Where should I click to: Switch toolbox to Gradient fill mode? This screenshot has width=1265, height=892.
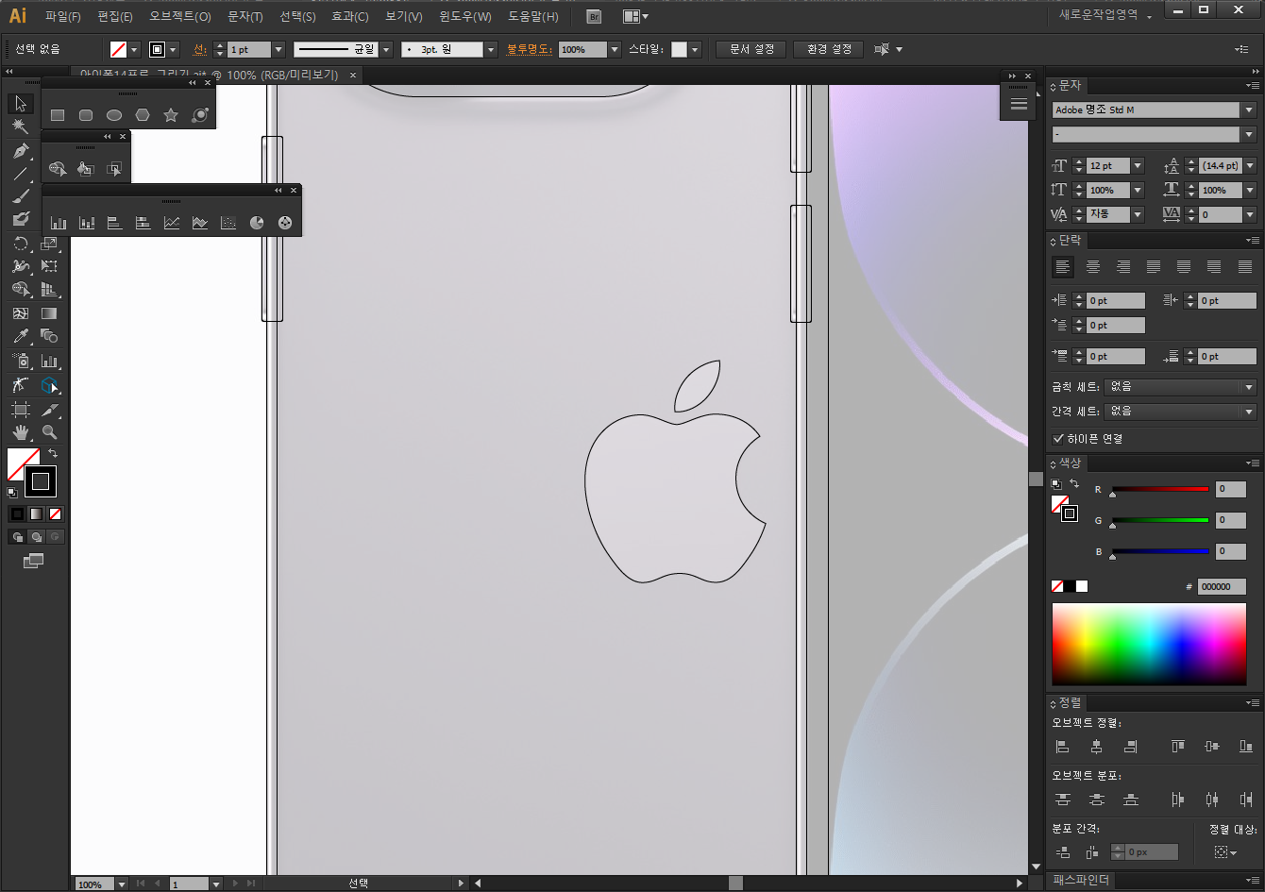(36, 514)
